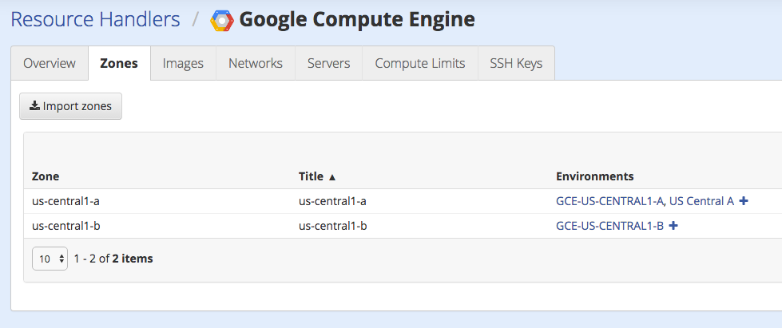Click the Environments column header
Image resolution: width=782 pixels, height=328 pixels.
click(594, 176)
